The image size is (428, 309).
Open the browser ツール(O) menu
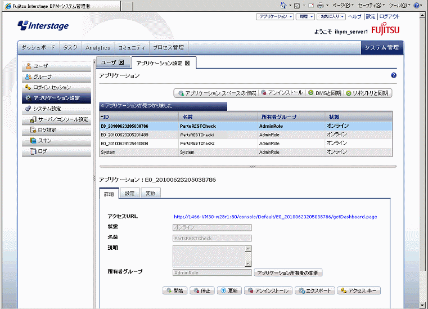point(400,6)
